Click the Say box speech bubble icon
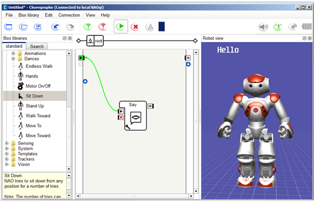The height and width of the screenshot is (207, 315). pyautogui.click(x=136, y=118)
